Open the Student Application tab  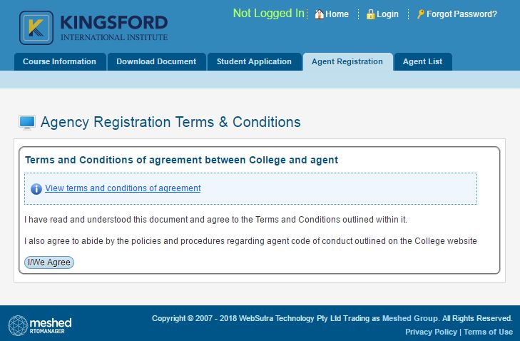click(x=254, y=61)
